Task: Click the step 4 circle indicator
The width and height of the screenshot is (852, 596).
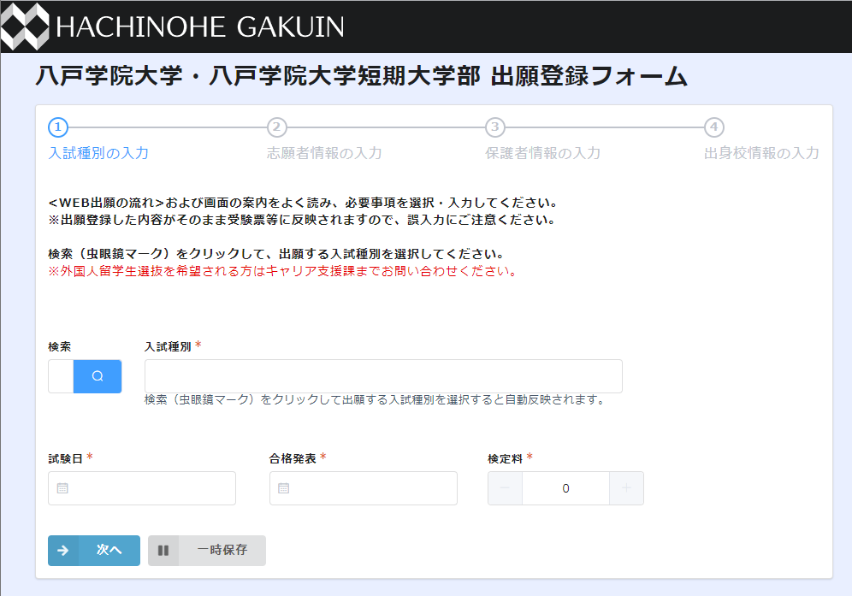Action: (713, 127)
